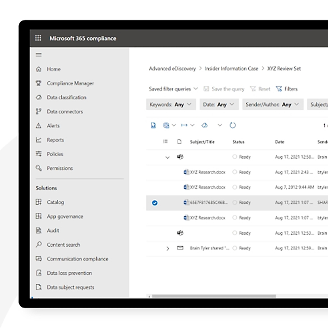Open Compliance Manager from the sidebar

click(x=65, y=83)
